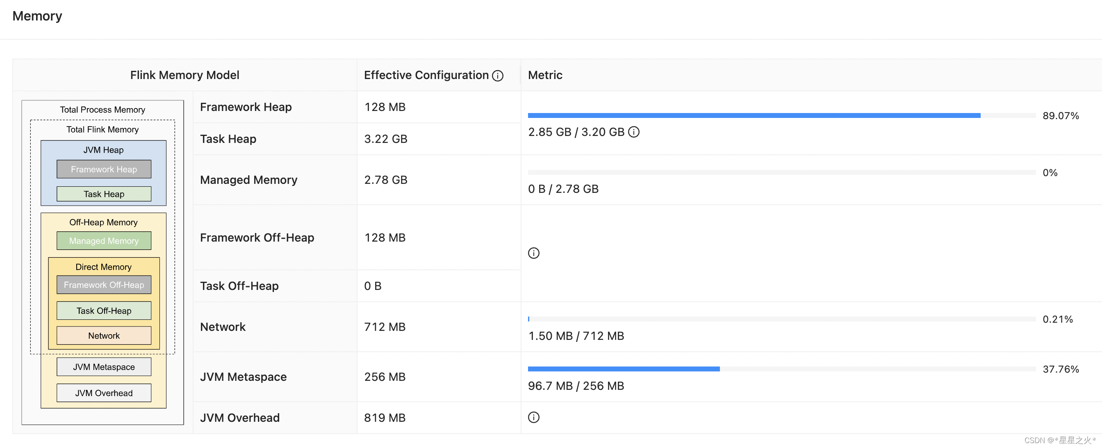Click the Flink Memory Model column header
The height and width of the screenshot is (448, 1102).
184,75
